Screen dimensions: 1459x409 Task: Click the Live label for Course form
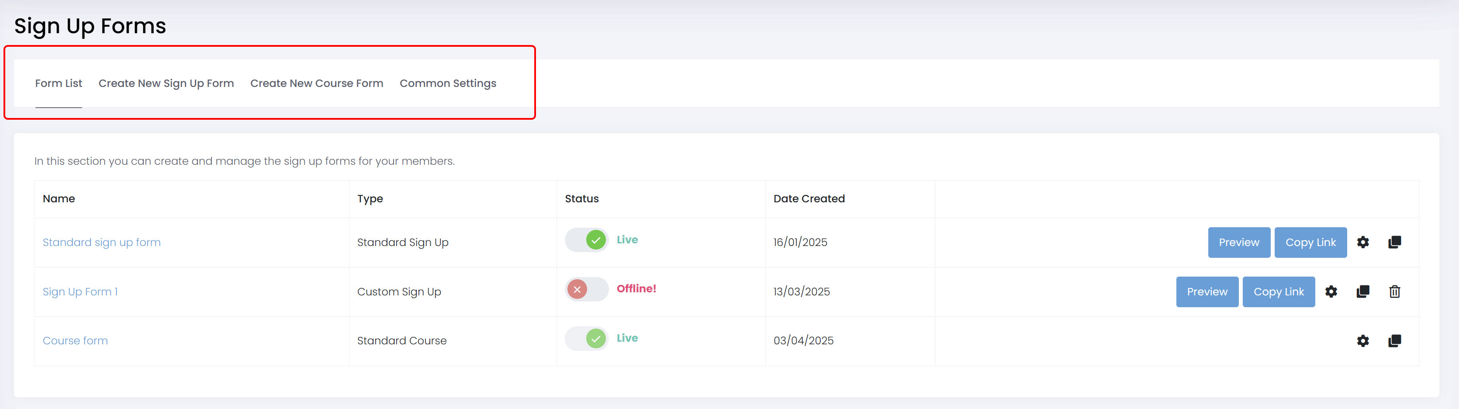coord(627,338)
